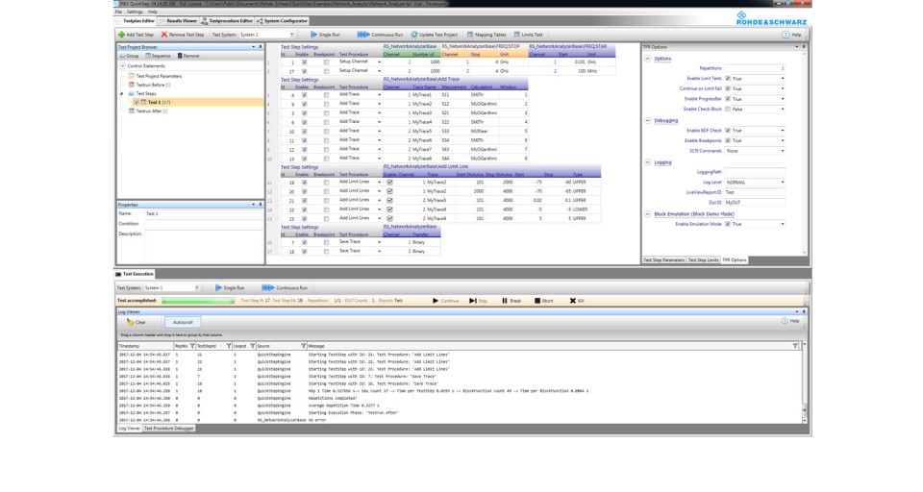The image size is (923, 492).
Task: Click the Remove icon in Test Project Browser
Action: 180,56
